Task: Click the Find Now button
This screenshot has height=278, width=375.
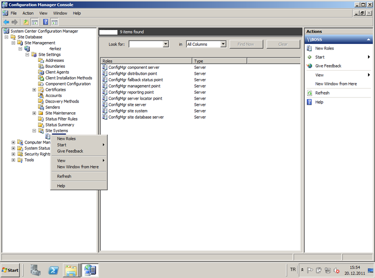Action: coord(246,44)
